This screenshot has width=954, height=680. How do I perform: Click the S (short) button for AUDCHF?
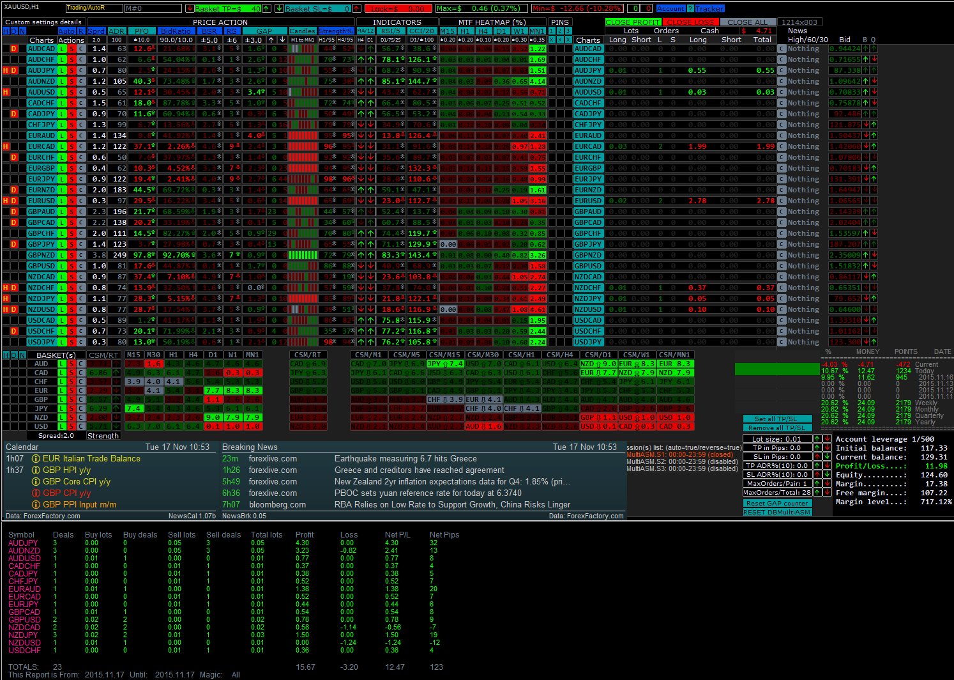point(72,59)
